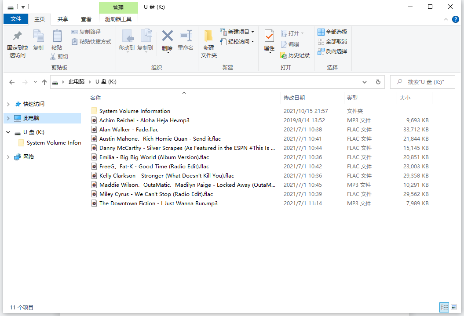Expand the Network (网络) tree node
The height and width of the screenshot is (316, 464).
(8, 157)
